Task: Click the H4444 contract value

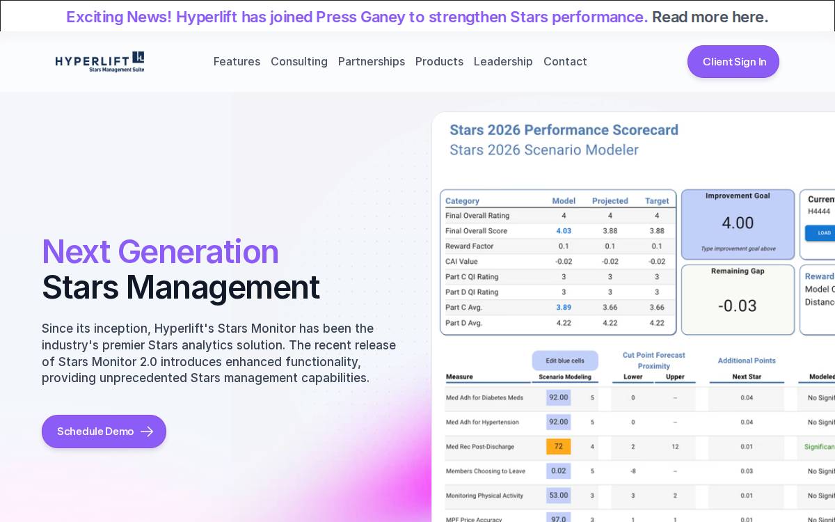Action: (x=819, y=211)
